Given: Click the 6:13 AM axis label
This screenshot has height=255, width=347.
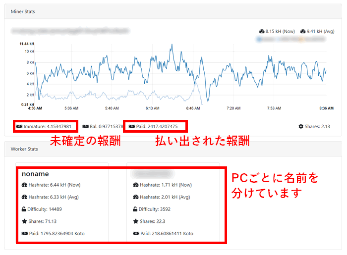Looking at the screenshot, I should 153,108.
